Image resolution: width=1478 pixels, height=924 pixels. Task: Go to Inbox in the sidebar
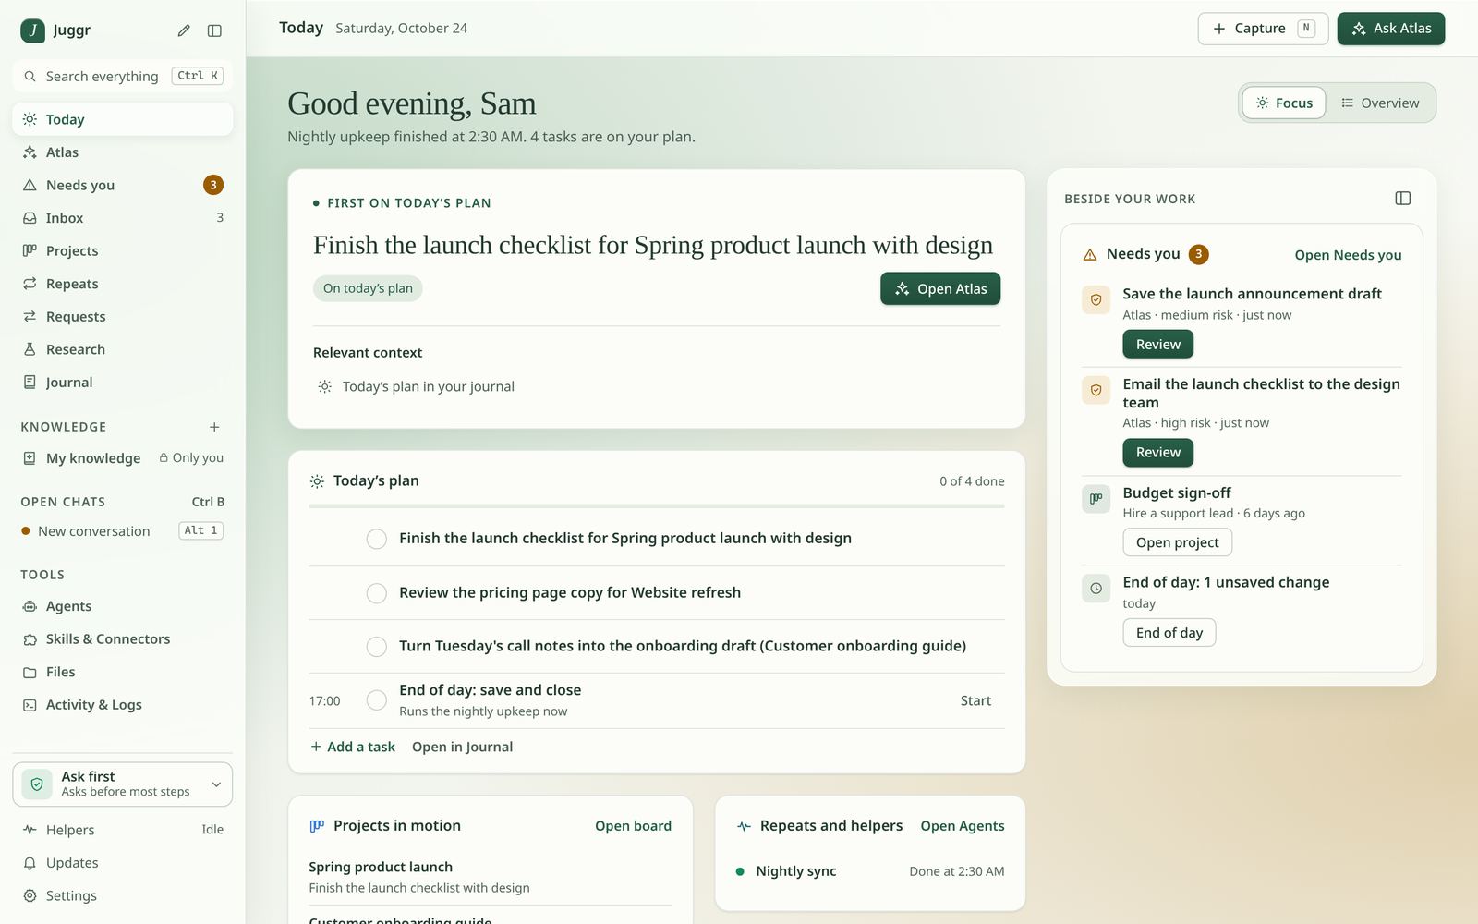tap(122, 218)
